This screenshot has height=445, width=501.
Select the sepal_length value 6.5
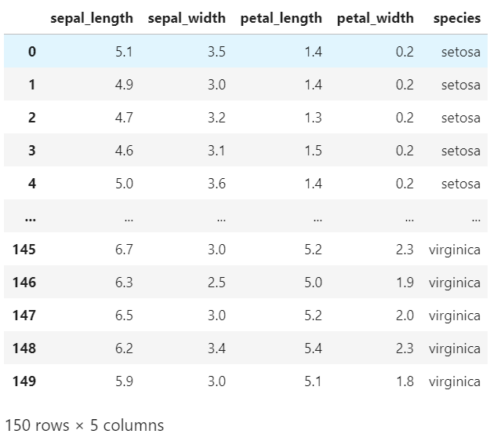pyautogui.click(x=125, y=316)
